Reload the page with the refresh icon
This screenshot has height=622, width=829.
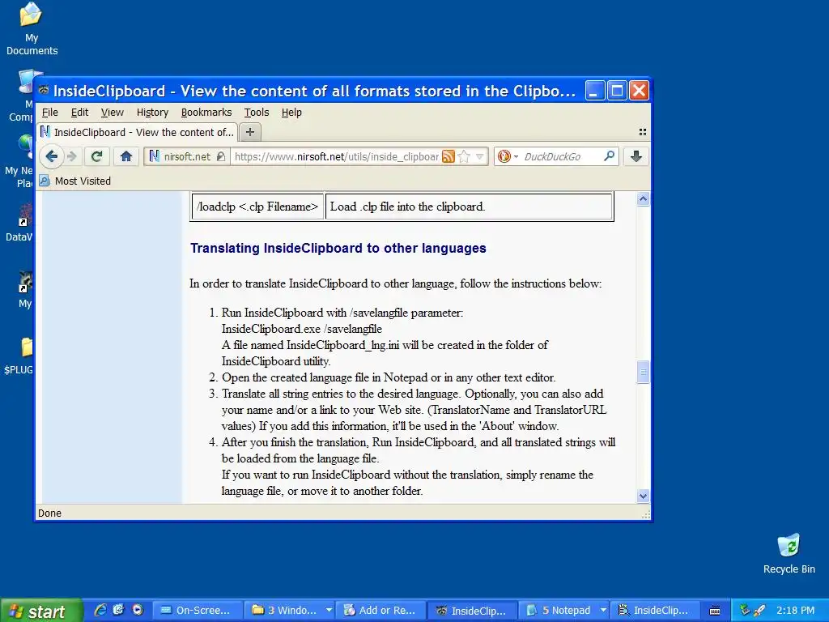pyautogui.click(x=96, y=156)
